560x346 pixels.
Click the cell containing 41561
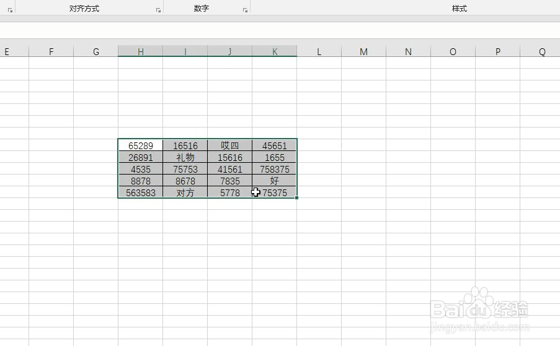point(229,168)
